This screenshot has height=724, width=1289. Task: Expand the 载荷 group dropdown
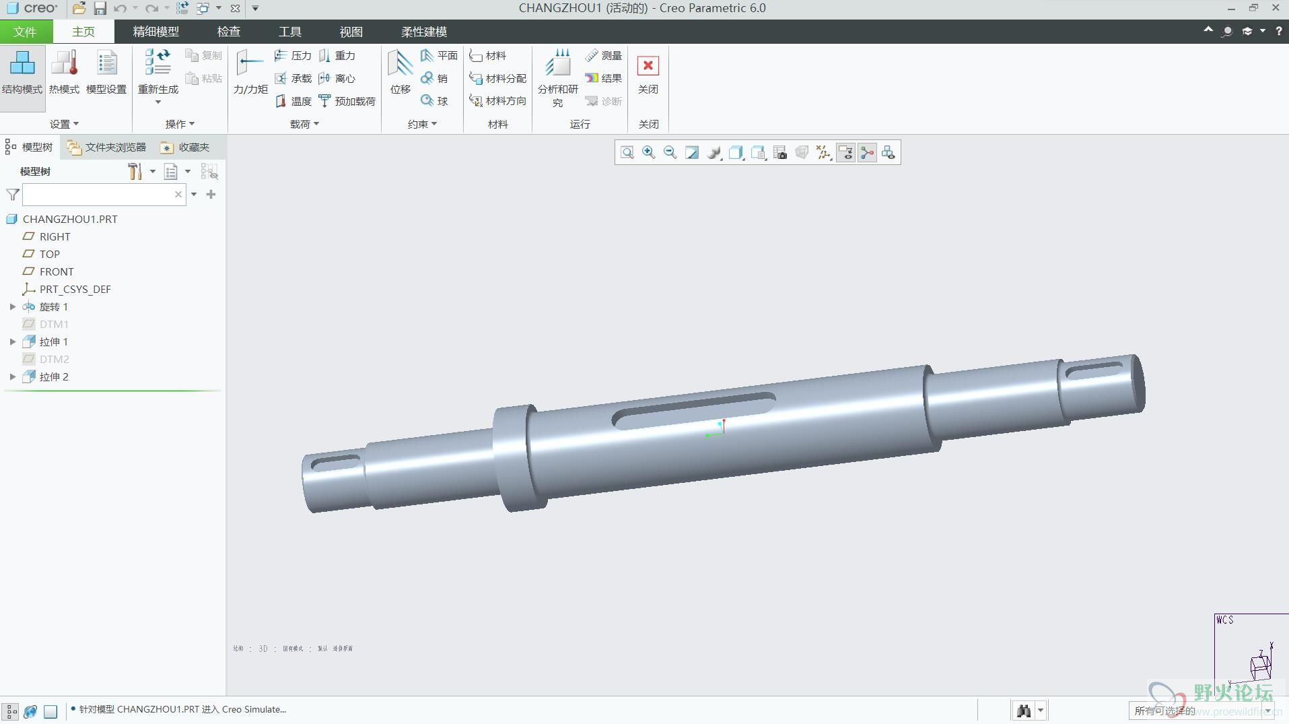point(304,124)
